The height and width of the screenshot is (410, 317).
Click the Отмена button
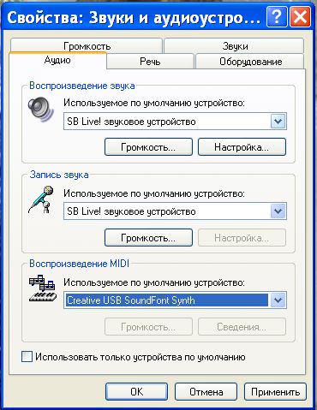(206, 392)
